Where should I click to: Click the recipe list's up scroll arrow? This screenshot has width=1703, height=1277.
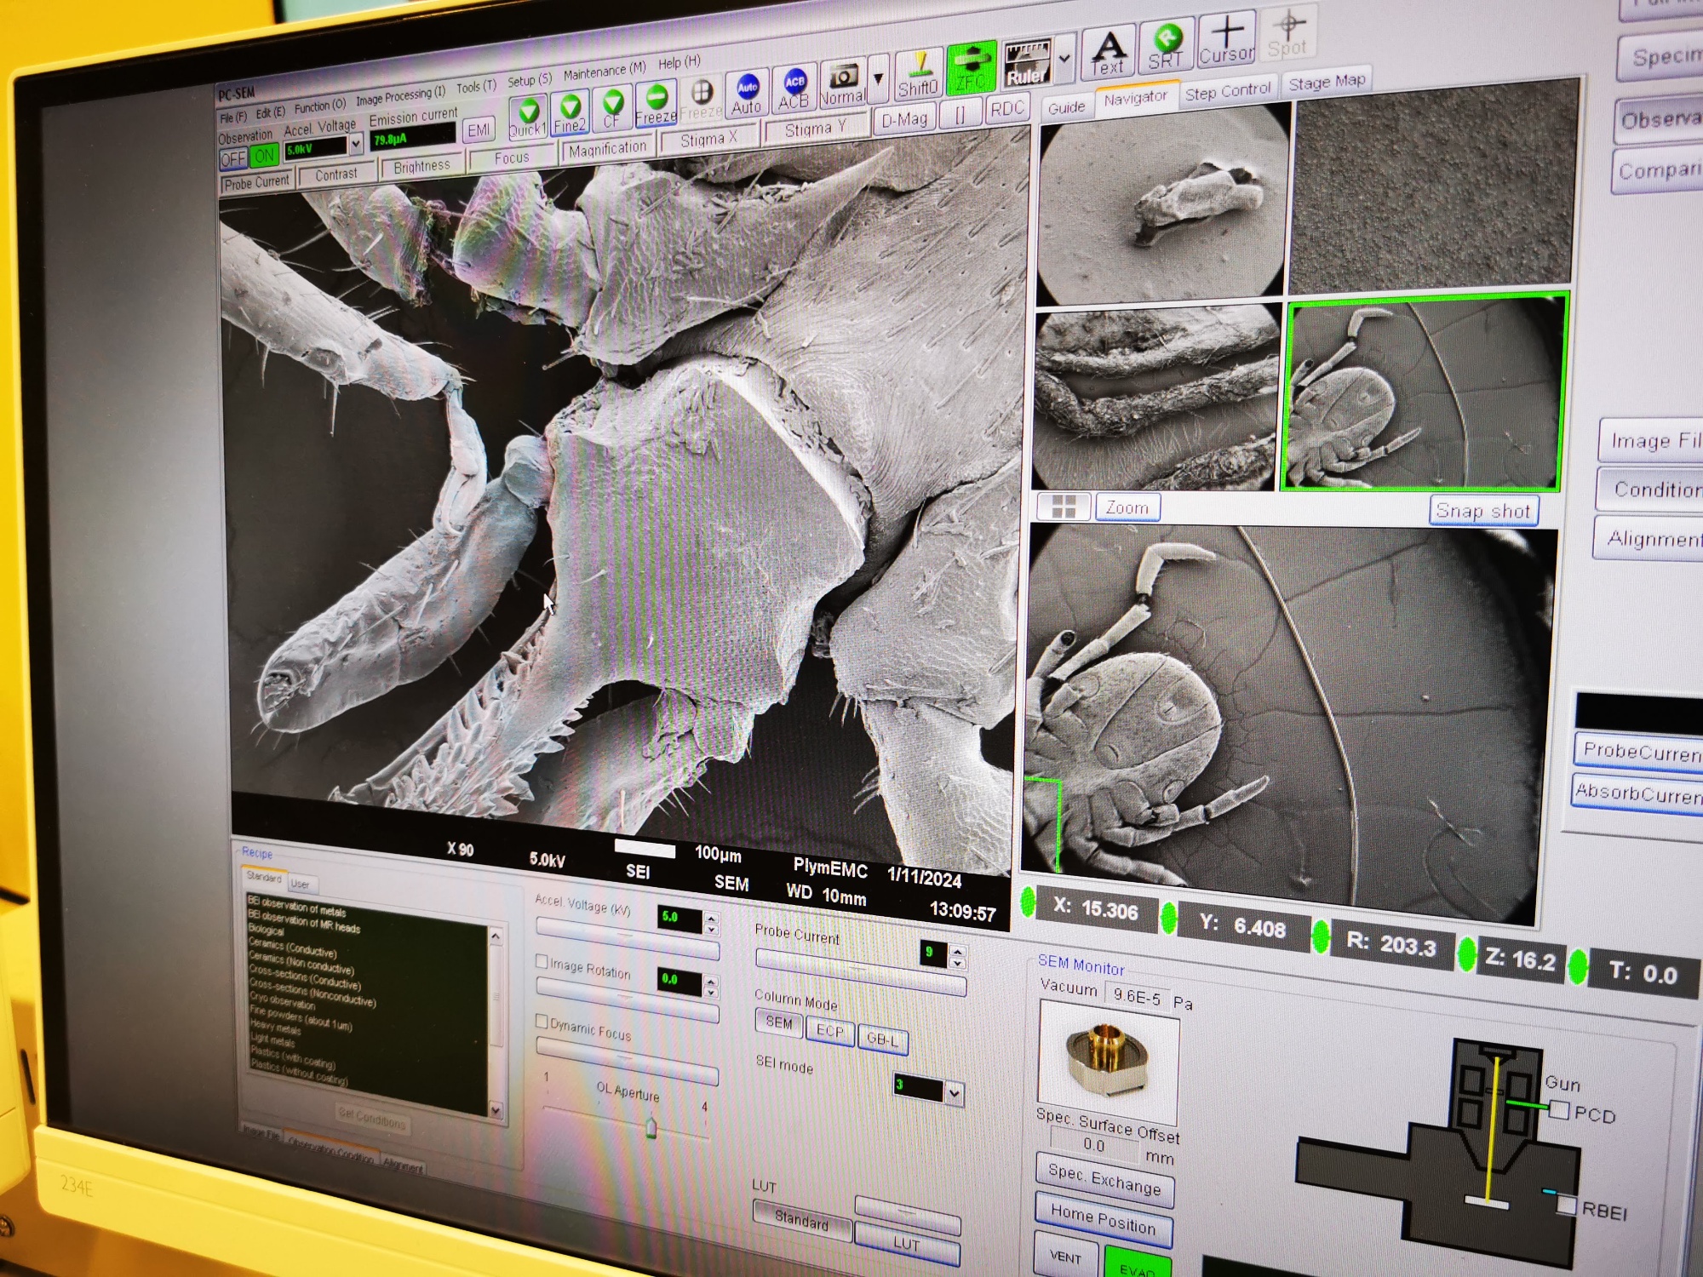tap(496, 936)
